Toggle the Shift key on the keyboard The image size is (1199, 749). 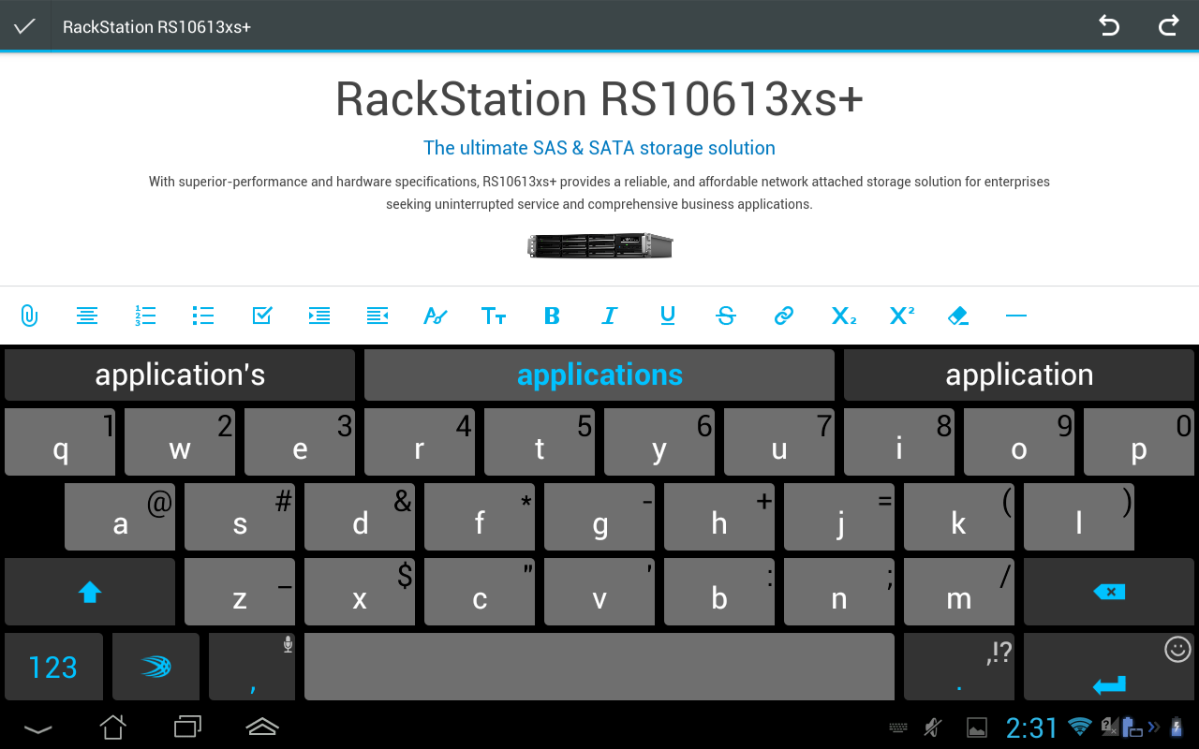(x=89, y=591)
